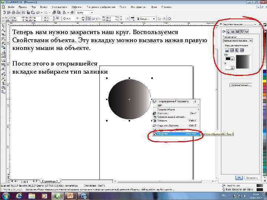
Task: Select the Smart Fill tool in toolbox
Action: pos(3,47)
